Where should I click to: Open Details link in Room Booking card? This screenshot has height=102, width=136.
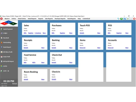pos(26,79)
